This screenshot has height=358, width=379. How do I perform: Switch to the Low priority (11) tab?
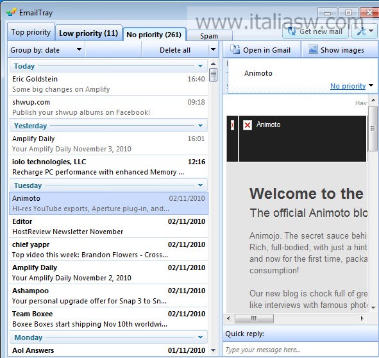[88, 33]
